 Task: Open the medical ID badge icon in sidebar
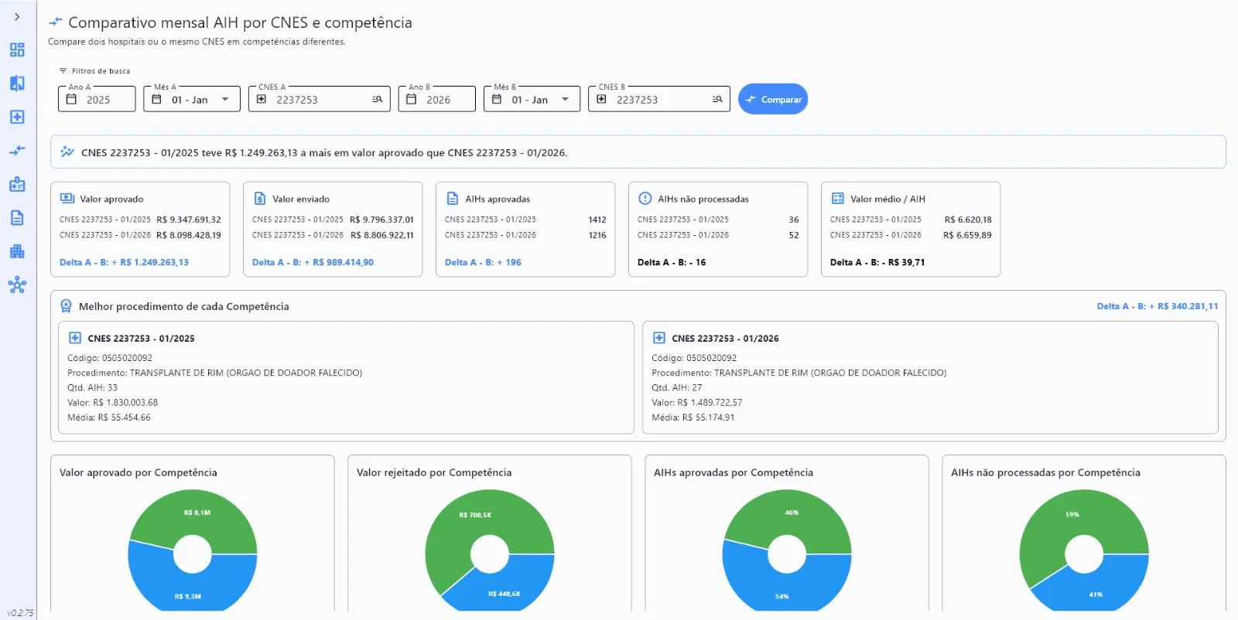tap(17, 184)
